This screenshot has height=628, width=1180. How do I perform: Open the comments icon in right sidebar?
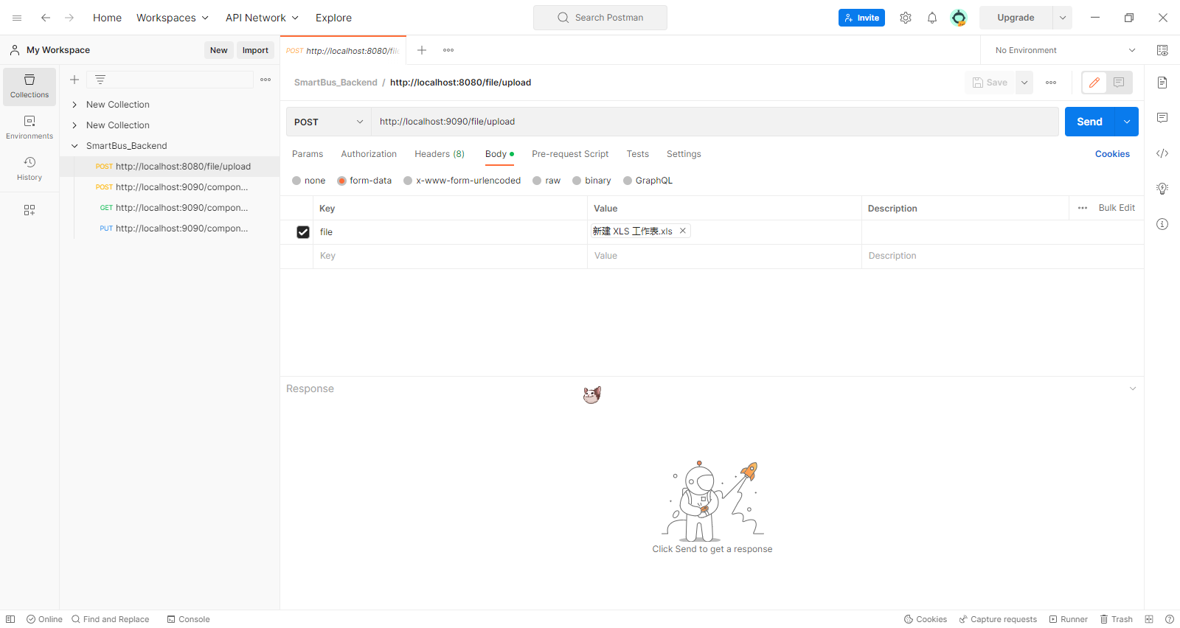point(1162,118)
